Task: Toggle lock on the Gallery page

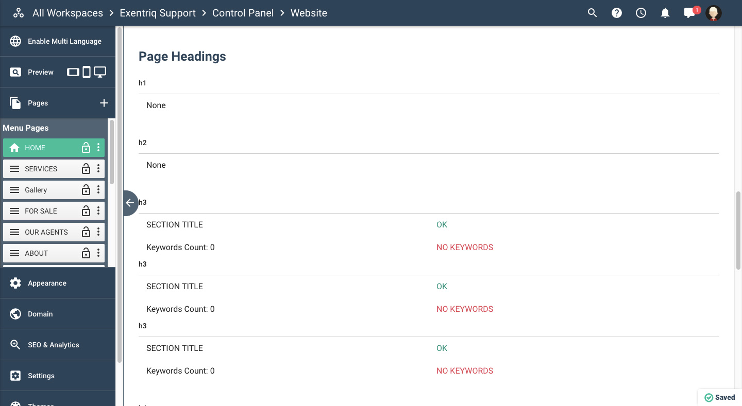Action: pos(86,190)
